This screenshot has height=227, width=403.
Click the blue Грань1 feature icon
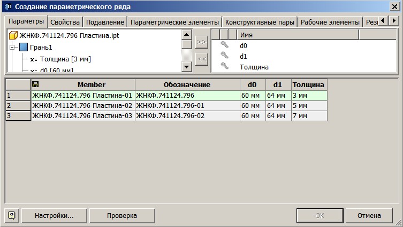tap(24, 47)
